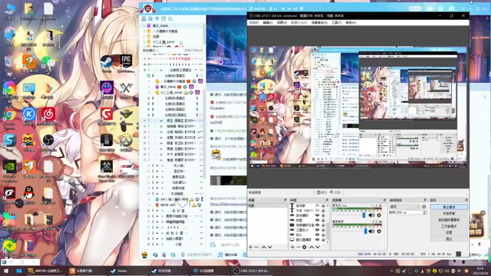Pop out the OBS audio mixer dock
The image size is (491, 276).
(x=385, y=200)
